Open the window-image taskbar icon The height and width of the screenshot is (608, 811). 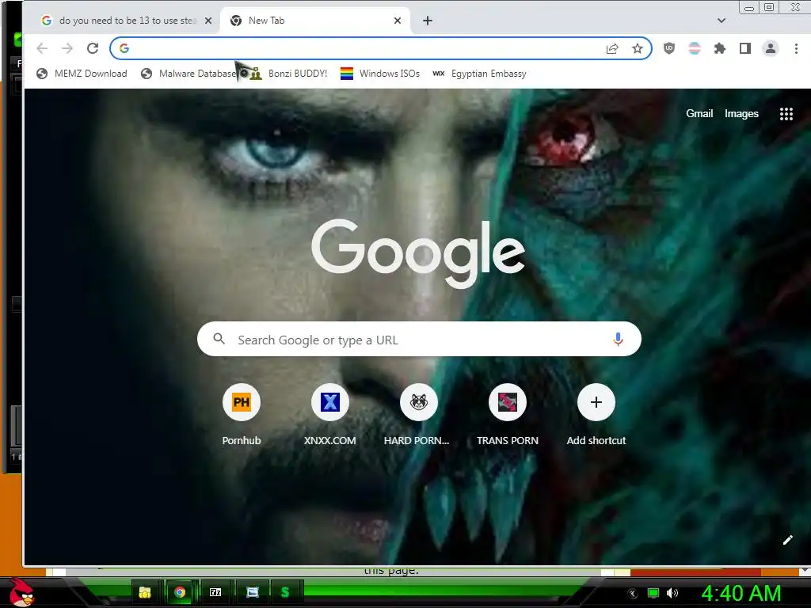[252, 592]
